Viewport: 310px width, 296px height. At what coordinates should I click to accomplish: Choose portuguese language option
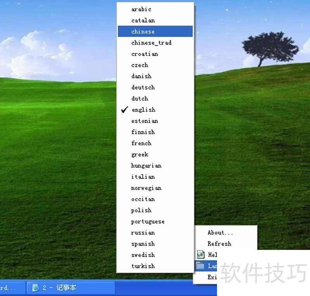point(155,222)
